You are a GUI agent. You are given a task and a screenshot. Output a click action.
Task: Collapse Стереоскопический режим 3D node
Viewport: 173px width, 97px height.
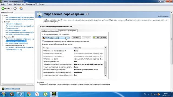tap(2, 46)
